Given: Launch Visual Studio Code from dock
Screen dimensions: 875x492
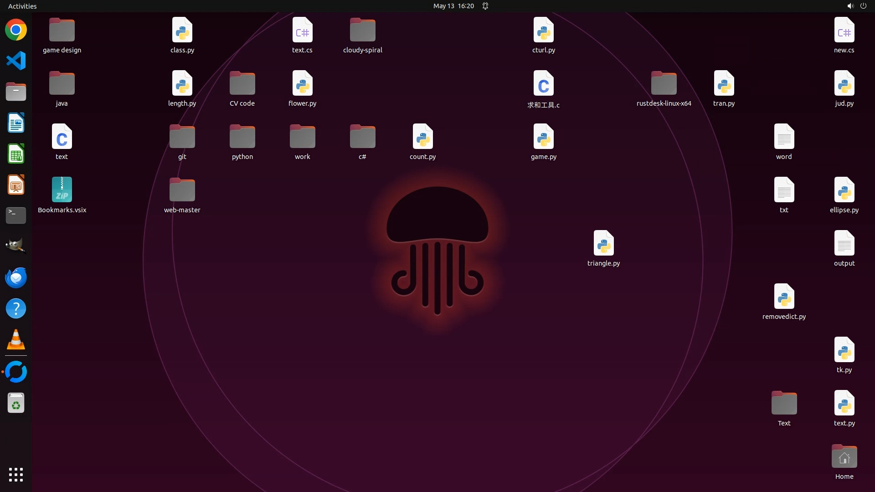Looking at the screenshot, I should (x=16, y=61).
